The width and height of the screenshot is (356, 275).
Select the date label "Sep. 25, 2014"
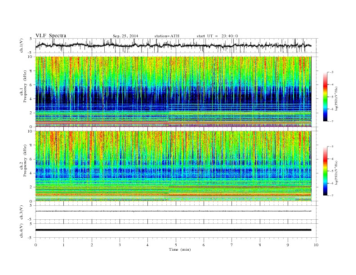125,36
